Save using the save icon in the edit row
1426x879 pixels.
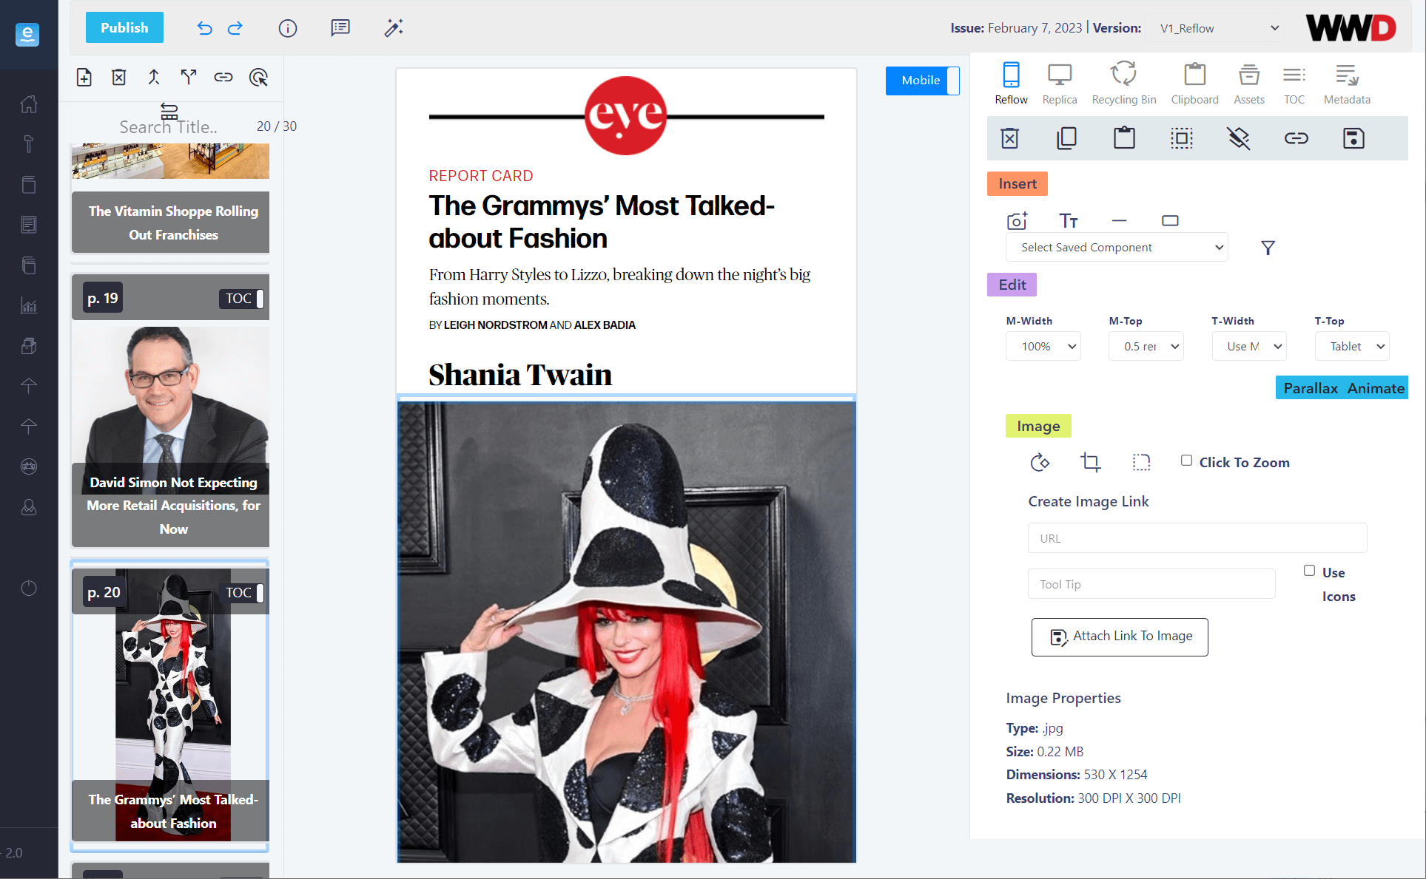click(x=1353, y=138)
